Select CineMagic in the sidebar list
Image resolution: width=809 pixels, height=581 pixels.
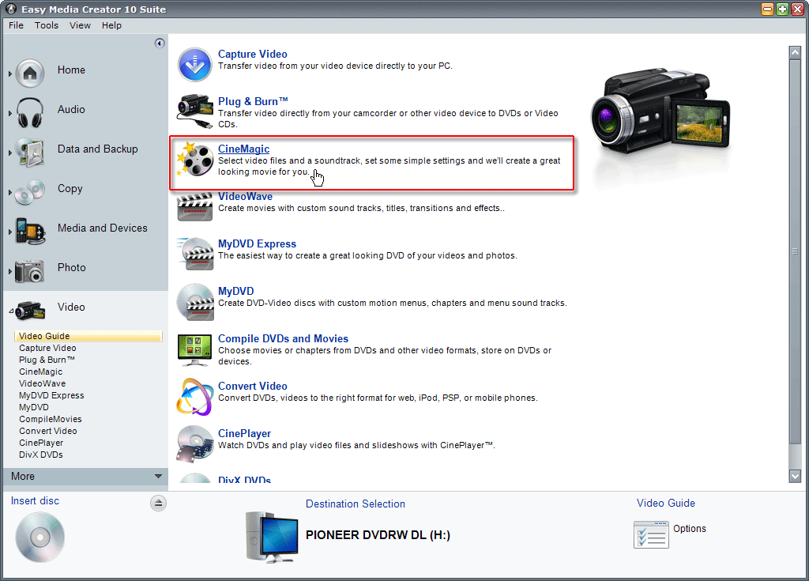[x=41, y=372]
